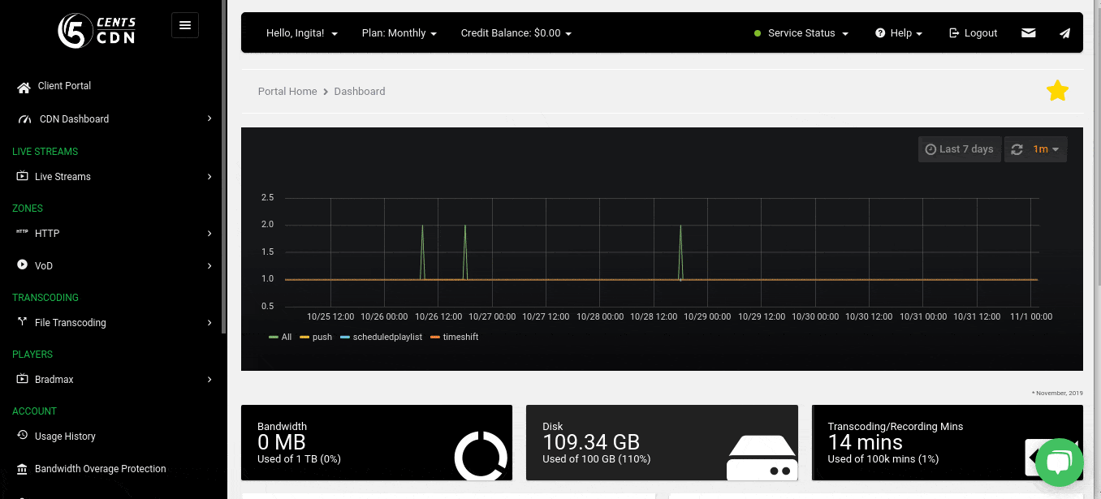Click the Logout arrow icon
The image size is (1101, 499).
click(x=954, y=33)
